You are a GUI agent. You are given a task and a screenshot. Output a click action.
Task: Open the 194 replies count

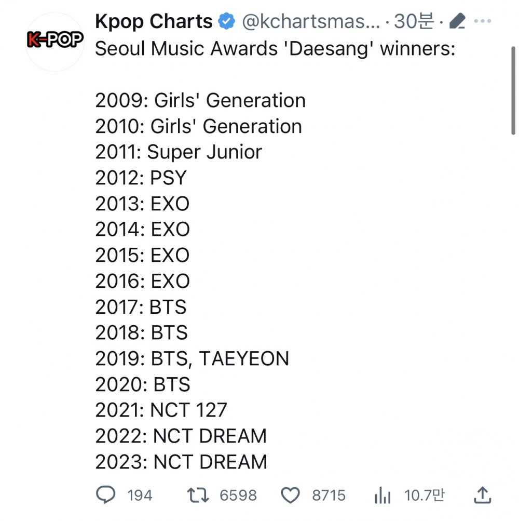140,496
